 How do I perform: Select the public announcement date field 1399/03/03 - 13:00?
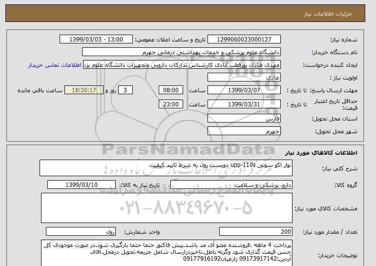coord(96,39)
